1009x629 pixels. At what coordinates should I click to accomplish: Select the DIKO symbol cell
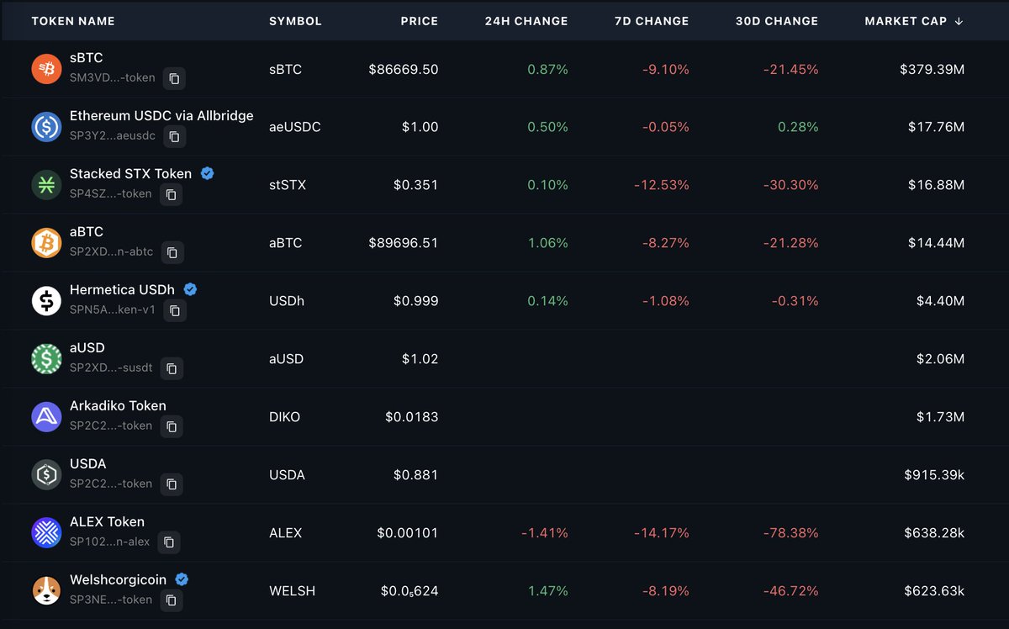(x=284, y=418)
